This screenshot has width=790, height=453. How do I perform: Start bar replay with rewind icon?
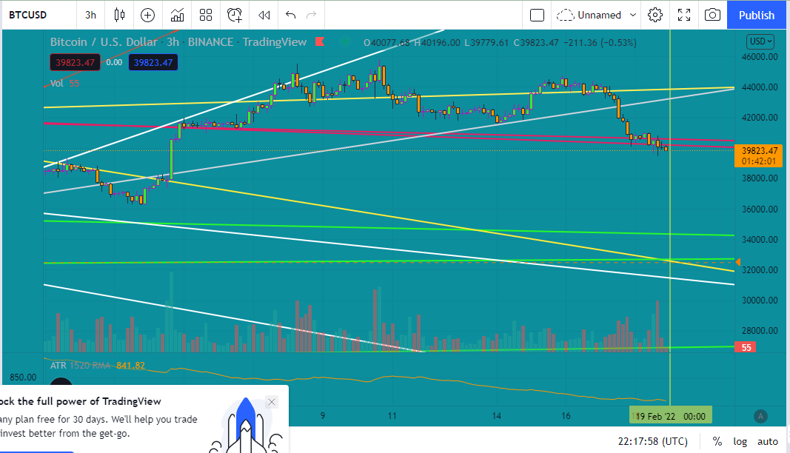pyautogui.click(x=264, y=15)
